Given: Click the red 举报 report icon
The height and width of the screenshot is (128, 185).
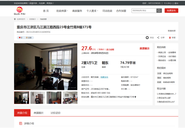Looking at the screenshot, I should (170, 38).
